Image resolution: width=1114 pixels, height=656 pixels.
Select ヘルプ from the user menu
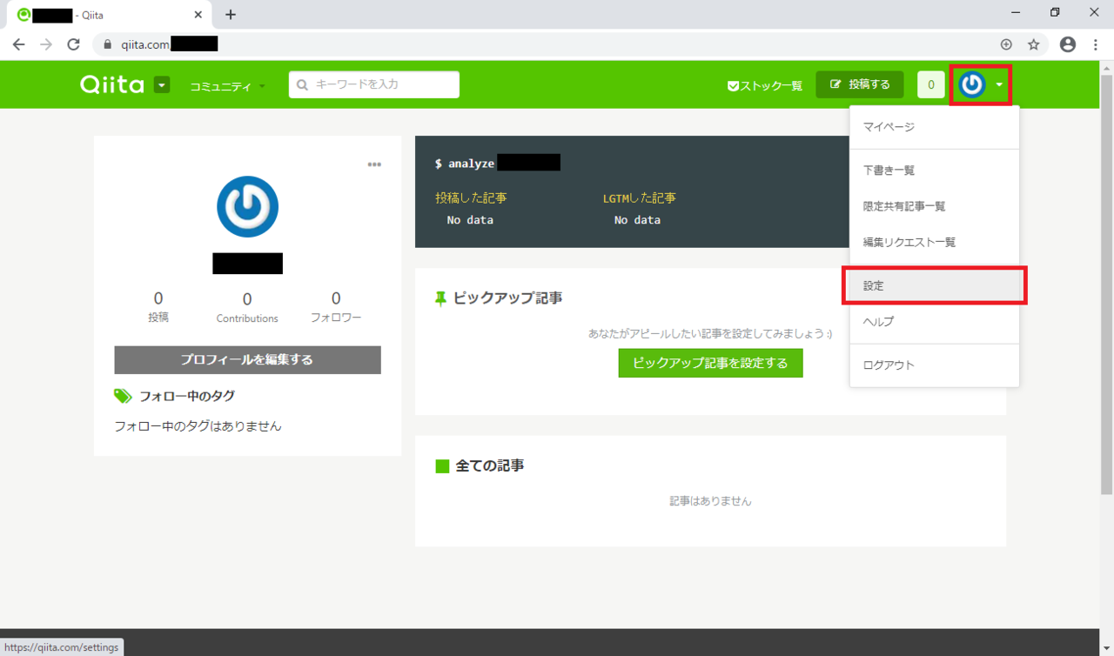935,321
